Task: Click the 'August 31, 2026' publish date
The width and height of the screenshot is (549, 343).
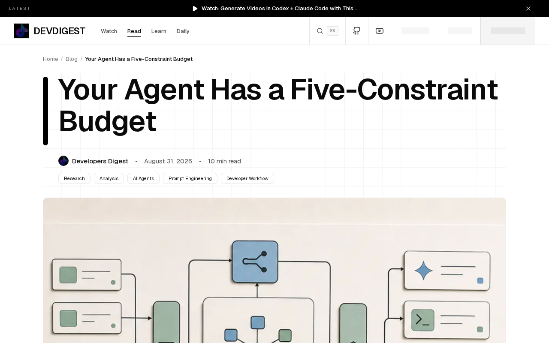Action: 168,161
